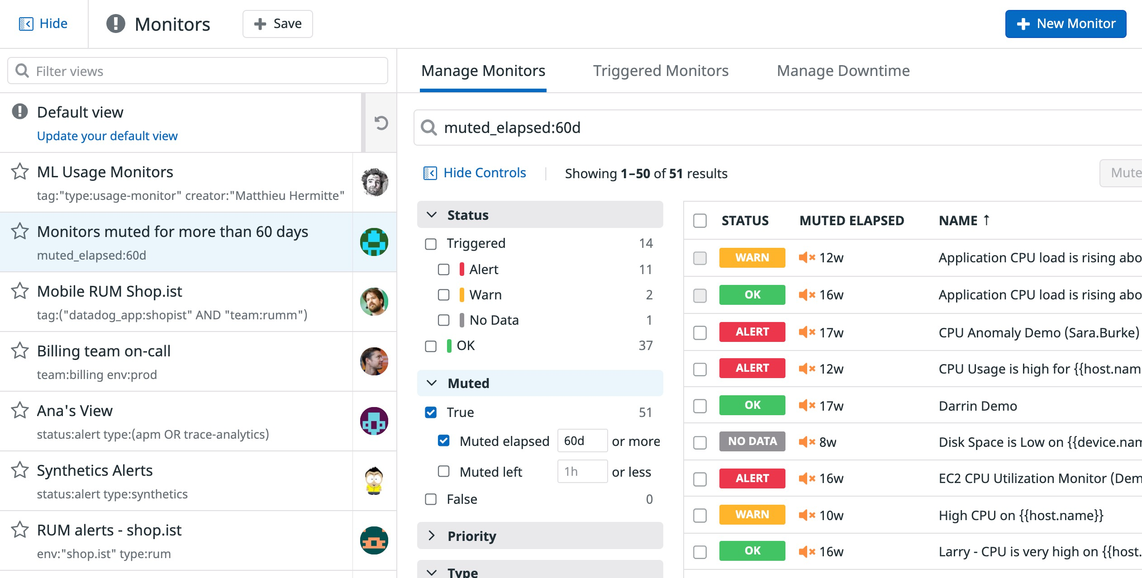Expand the Priority filter section
1142x578 pixels.
coord(432,536)
